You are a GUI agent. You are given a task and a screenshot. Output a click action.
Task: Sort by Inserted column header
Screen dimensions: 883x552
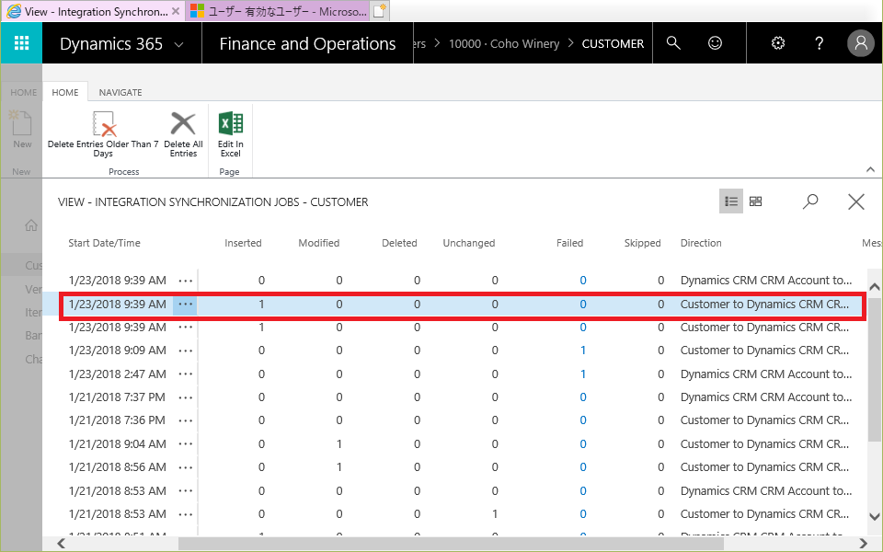pyautogui.click(x=243, y=243)
